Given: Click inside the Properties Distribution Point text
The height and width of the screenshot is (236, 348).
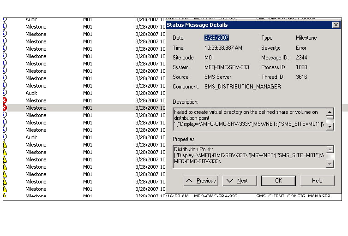Looking at the screenshot, I should 249,156.
